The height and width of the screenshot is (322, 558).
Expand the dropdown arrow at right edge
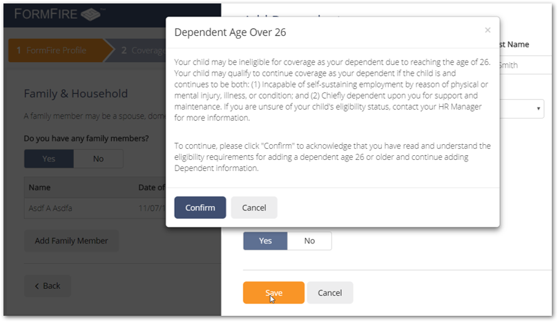tap(538, 108)
